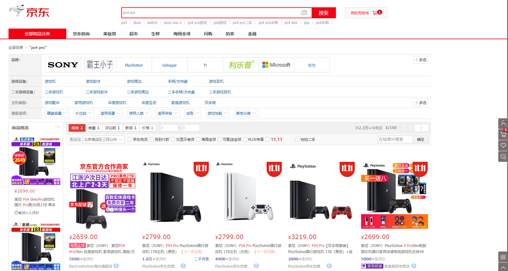This screenshot has width=508, height=271.
Task: Click the back-to-top arrow icon
Action: 503,267
